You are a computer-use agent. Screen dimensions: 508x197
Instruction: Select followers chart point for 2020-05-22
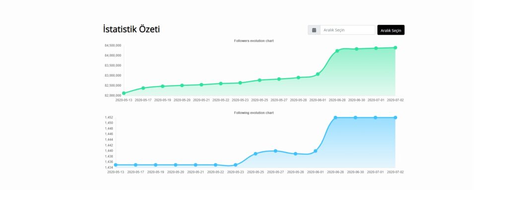coord(221,84)
